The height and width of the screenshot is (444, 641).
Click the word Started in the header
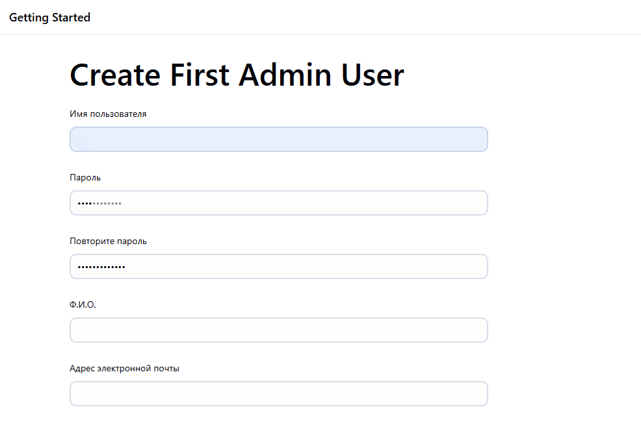pos(70,18)
